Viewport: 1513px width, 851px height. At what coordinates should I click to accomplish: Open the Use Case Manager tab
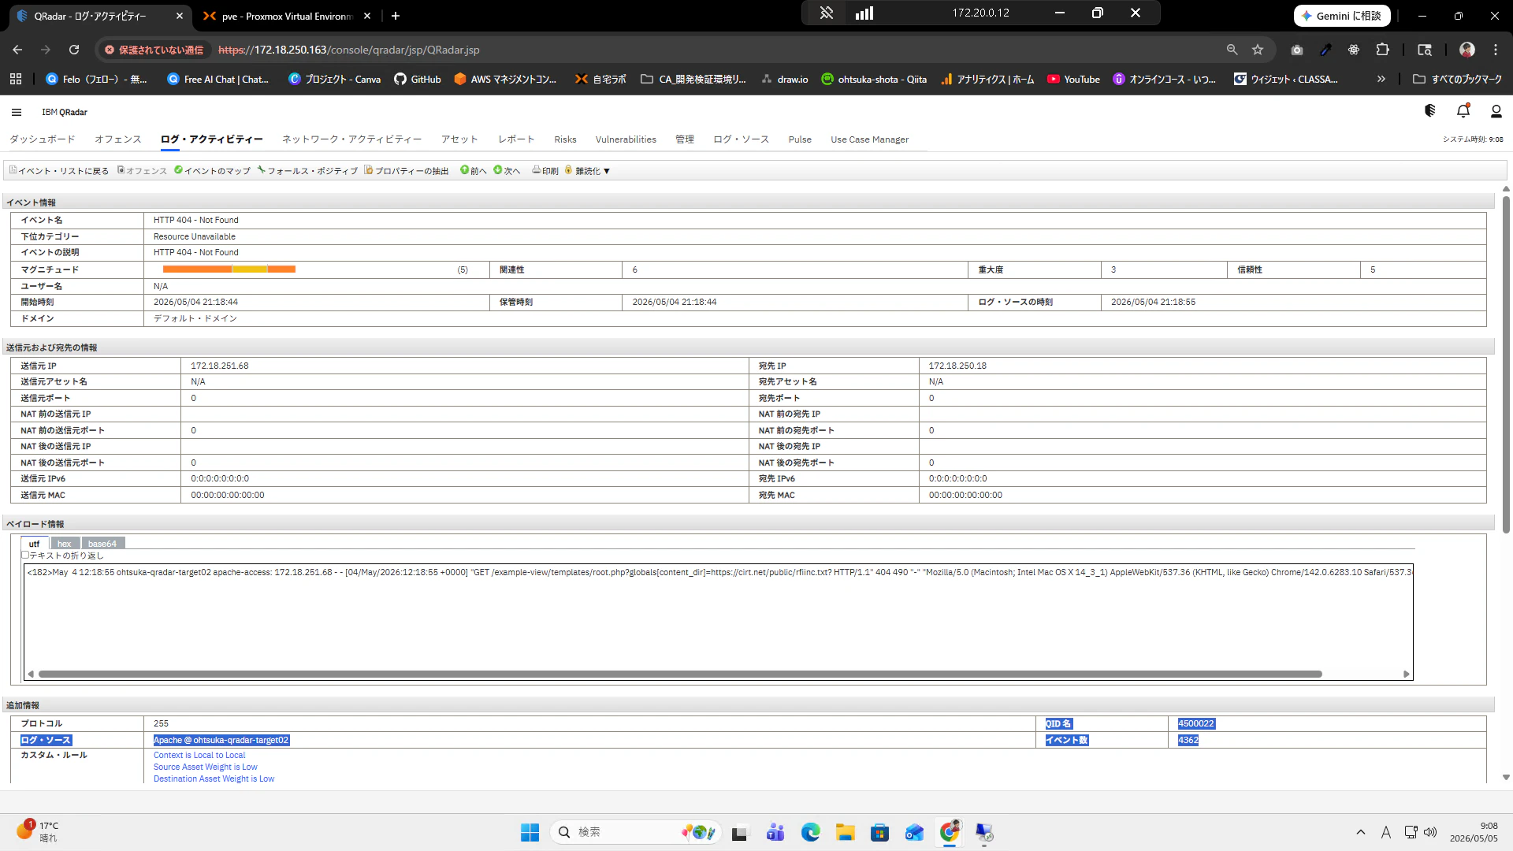(870, 139)
